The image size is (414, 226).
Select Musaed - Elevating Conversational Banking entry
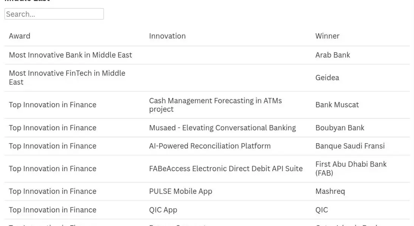click(x=222, y=128)
